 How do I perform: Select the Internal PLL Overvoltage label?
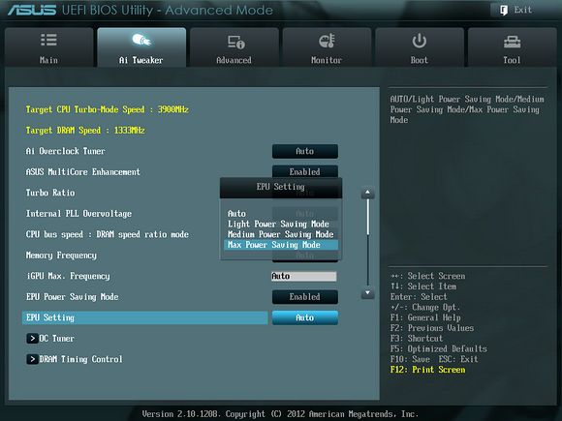[78, 214]
